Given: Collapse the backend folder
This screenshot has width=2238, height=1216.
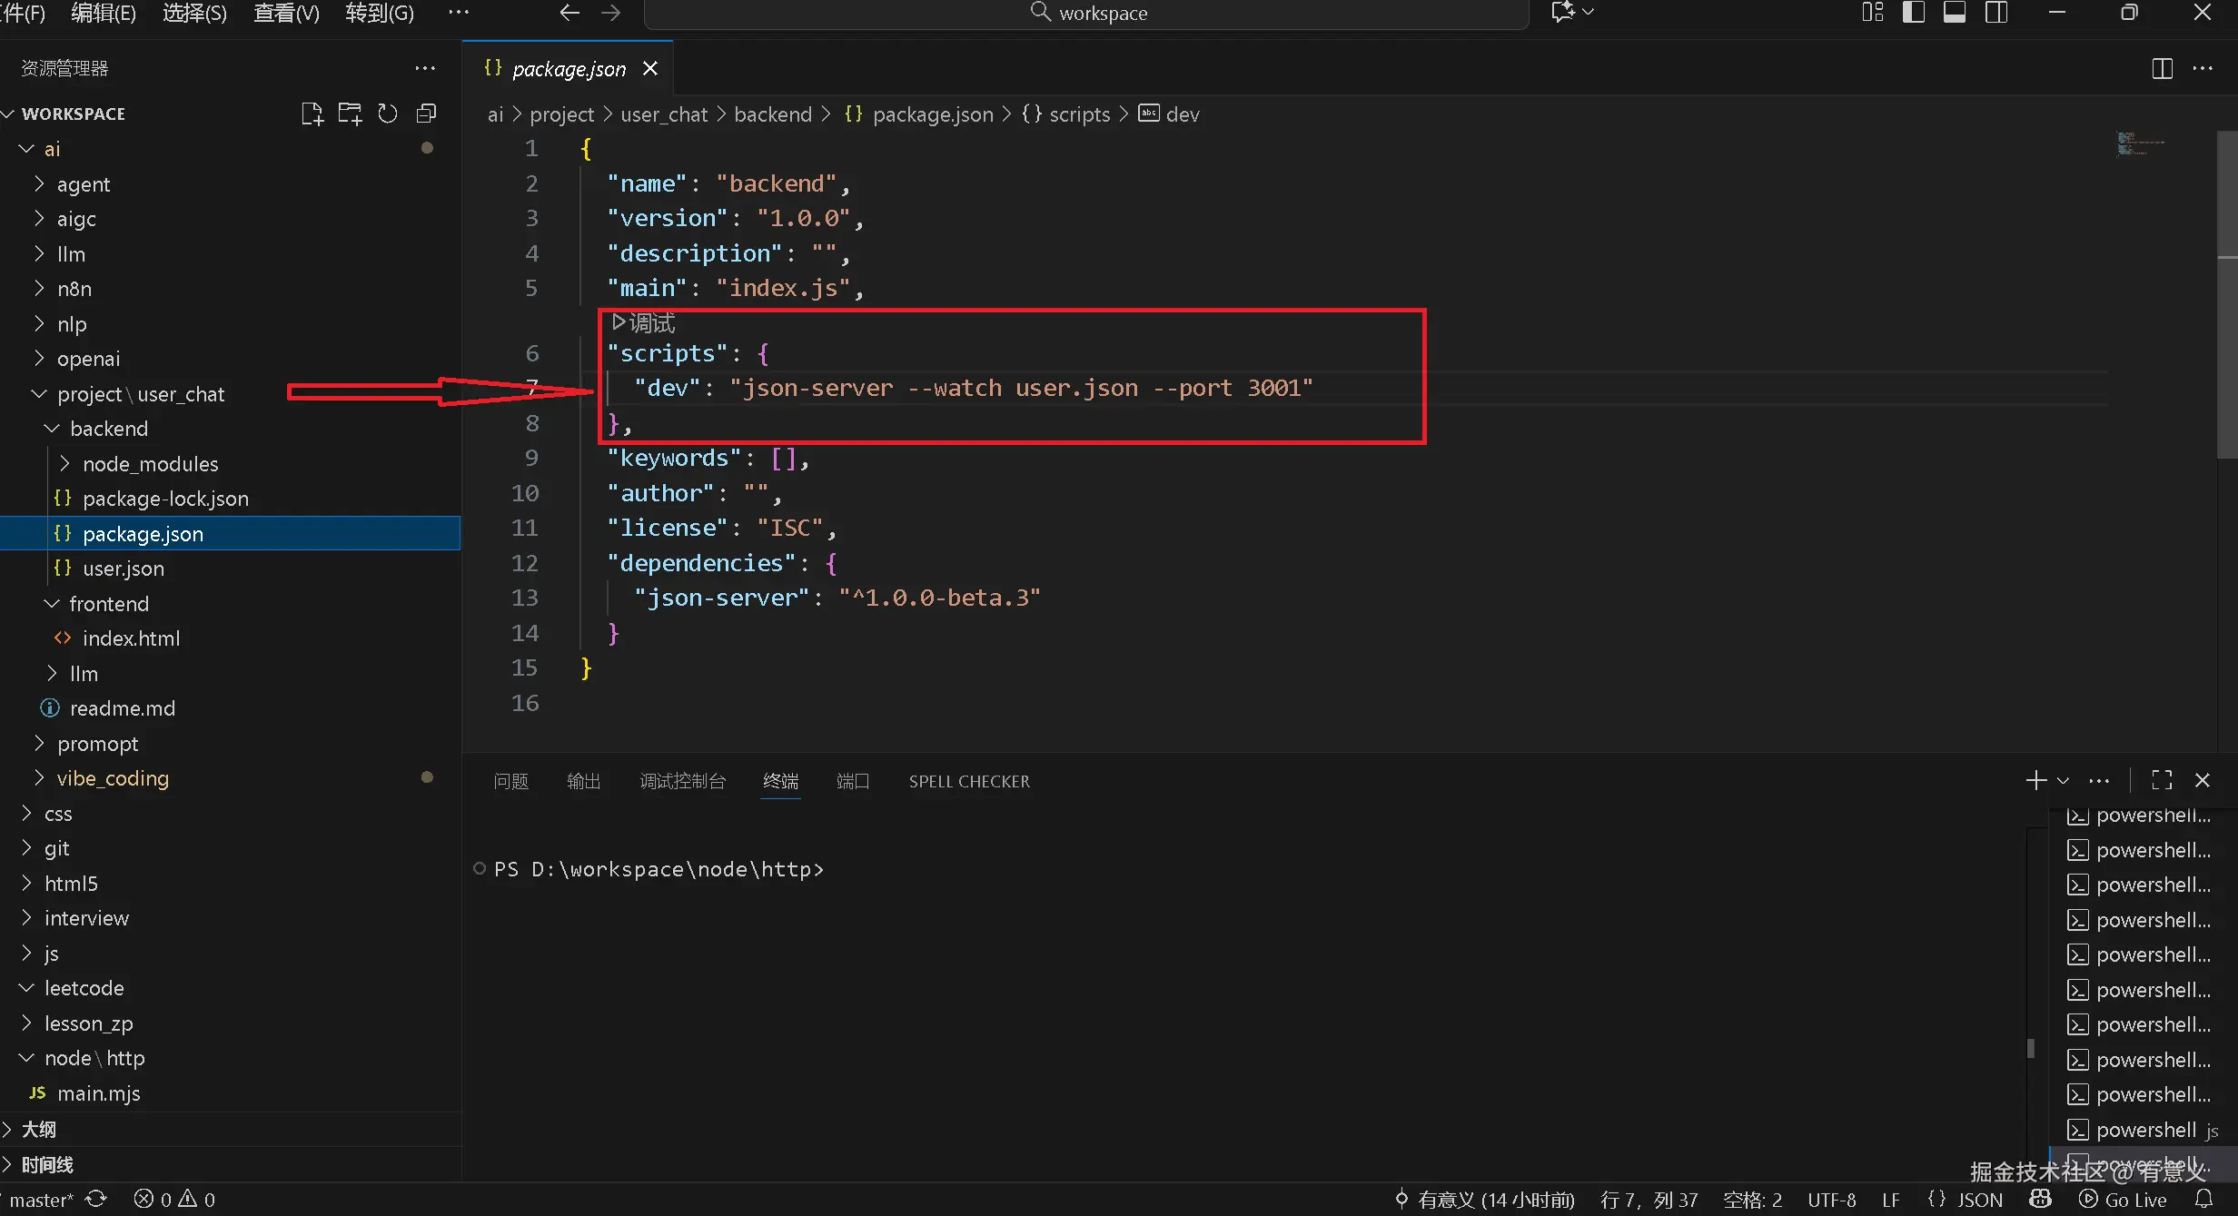Looking at the screenshot, I should pos(108,429).
